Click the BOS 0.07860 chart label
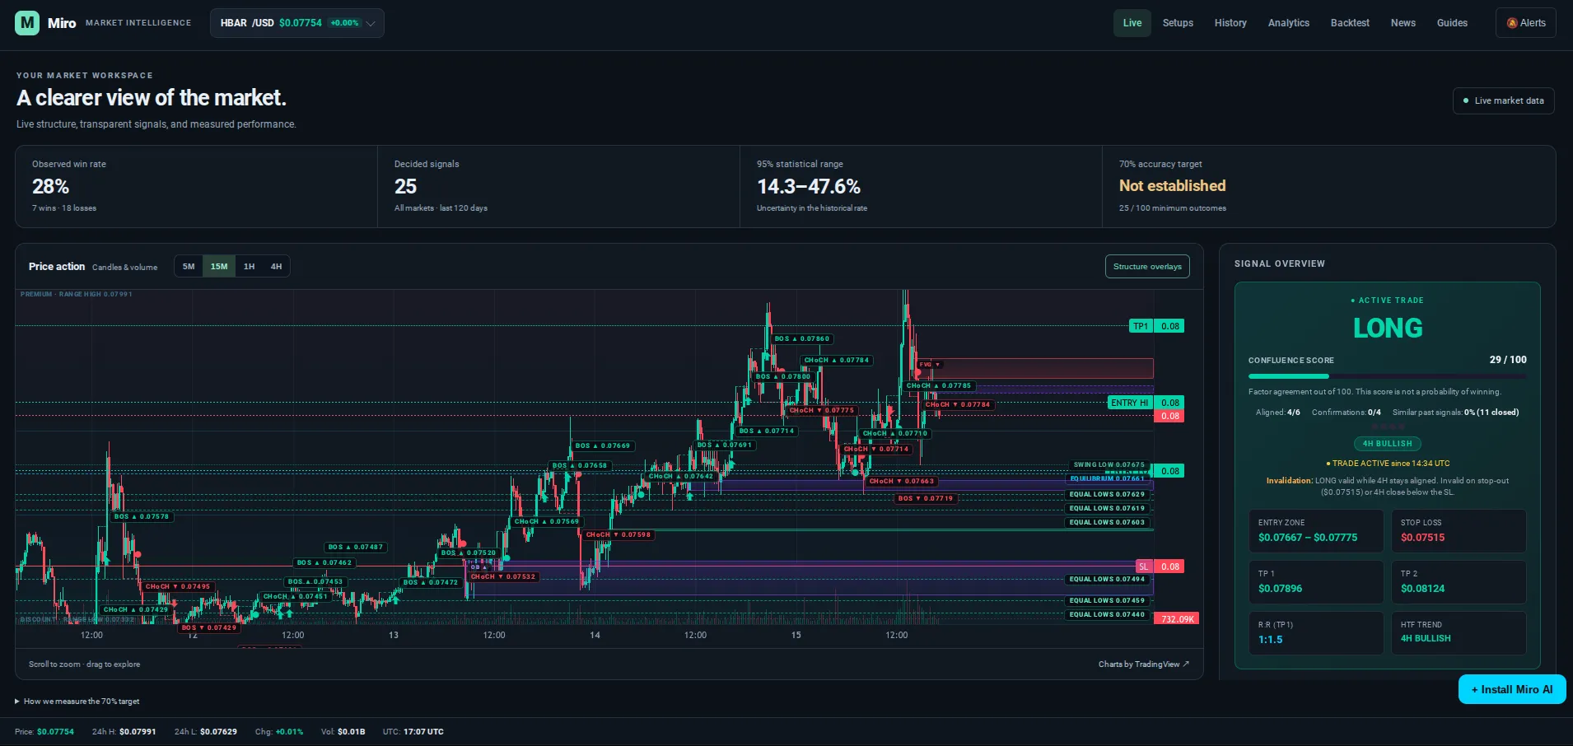 802,338
